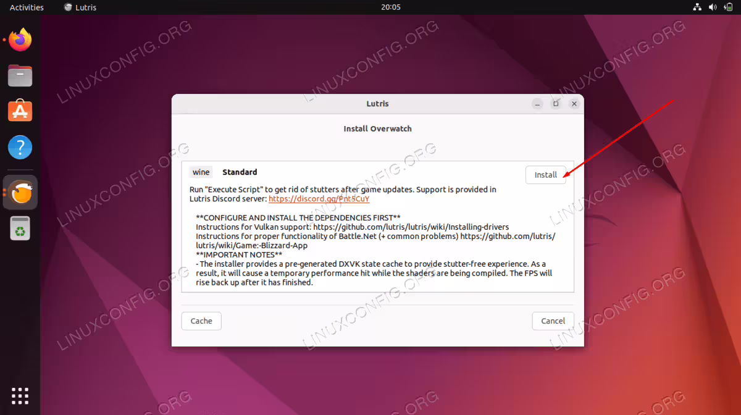Viewport: 741px width, 415px height.
Task: Open Ubuntu Software from the dock
Action: pos(20,112)
